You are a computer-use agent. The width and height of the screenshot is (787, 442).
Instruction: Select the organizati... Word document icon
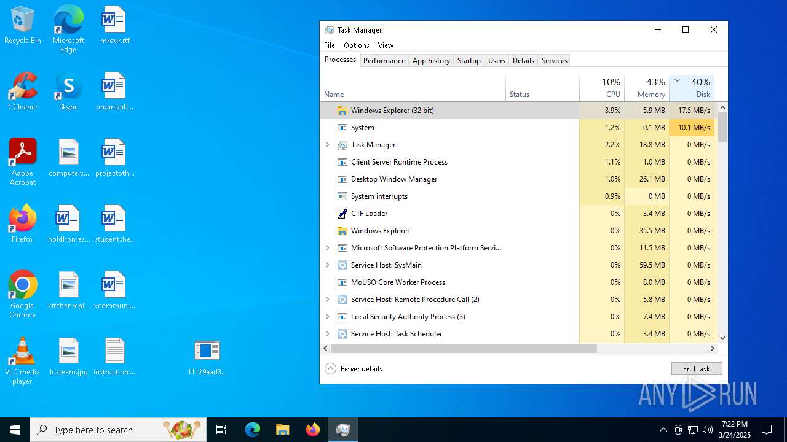tap(114, 92)
